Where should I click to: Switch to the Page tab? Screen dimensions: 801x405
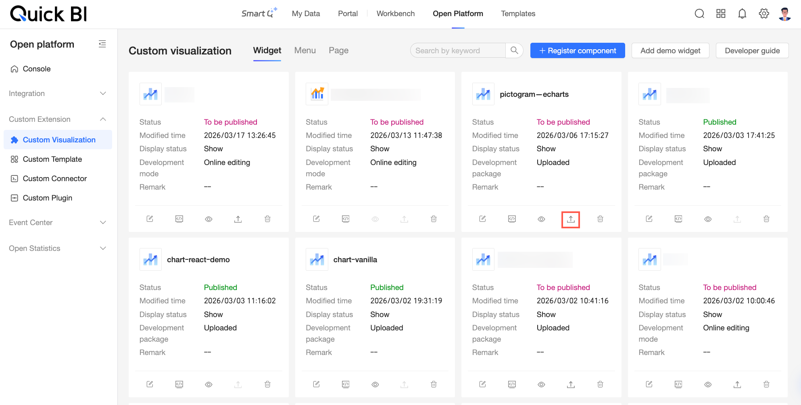coord(338,50)
